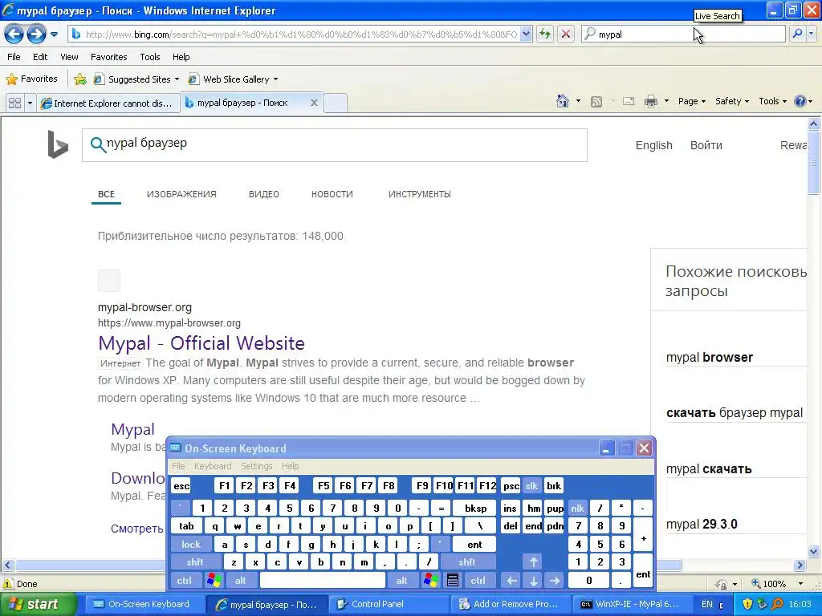Select the НОВОСТИ search tab
This screenshot has height=616, width=822.
click(332, 194)
